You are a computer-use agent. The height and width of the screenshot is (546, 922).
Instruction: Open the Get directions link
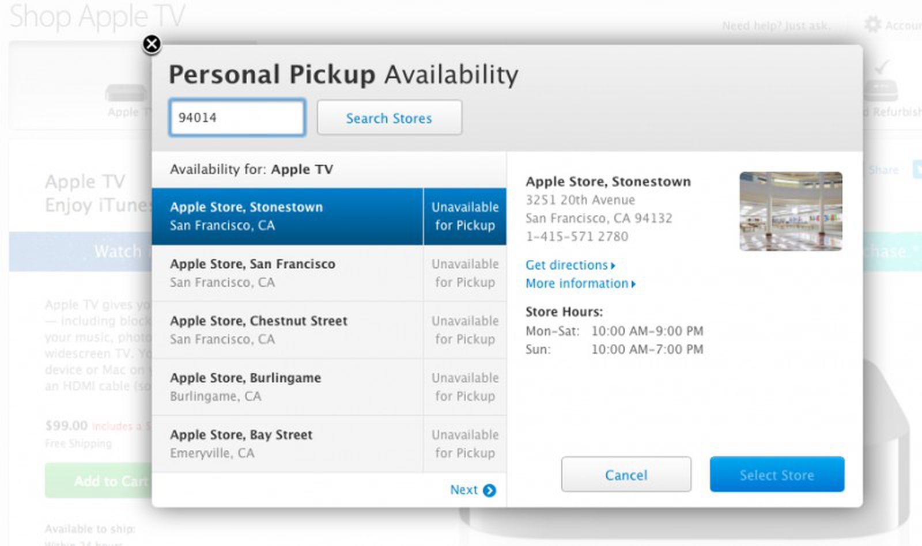(x=566, y=265)
